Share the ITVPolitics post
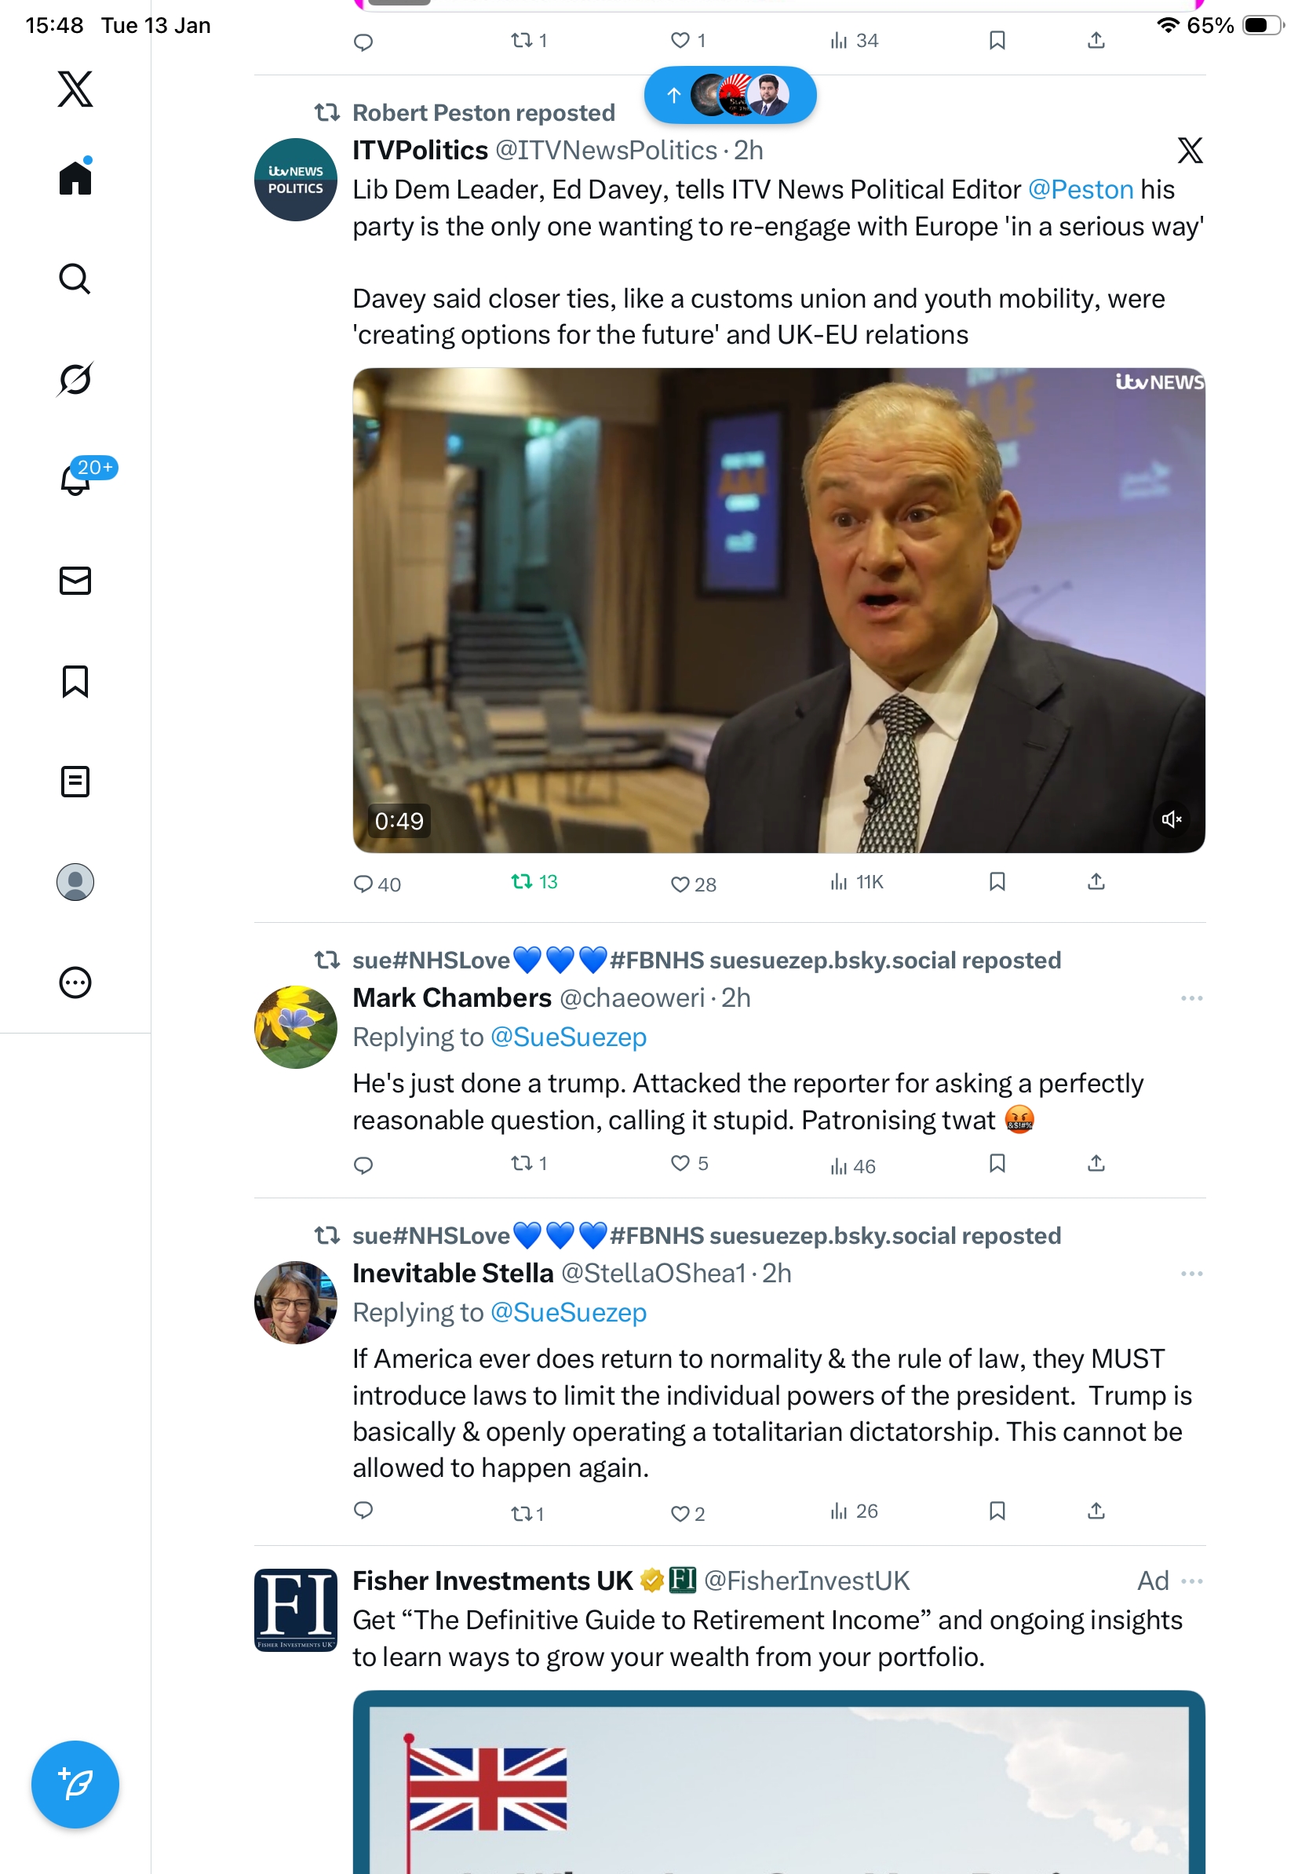The height and width of the screenshot is (1874, 1309). click(x=1096, y=881)
